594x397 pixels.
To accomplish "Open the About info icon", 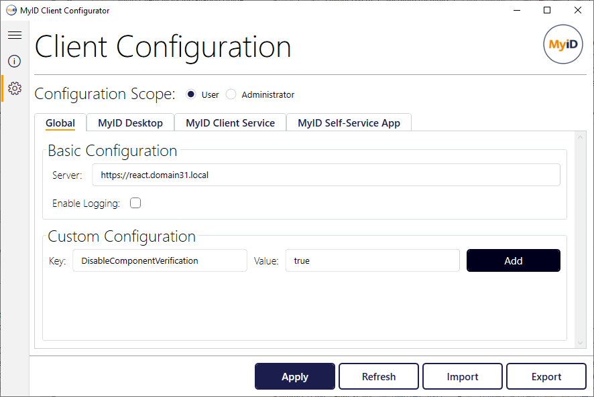I will (x=14, y=61).
